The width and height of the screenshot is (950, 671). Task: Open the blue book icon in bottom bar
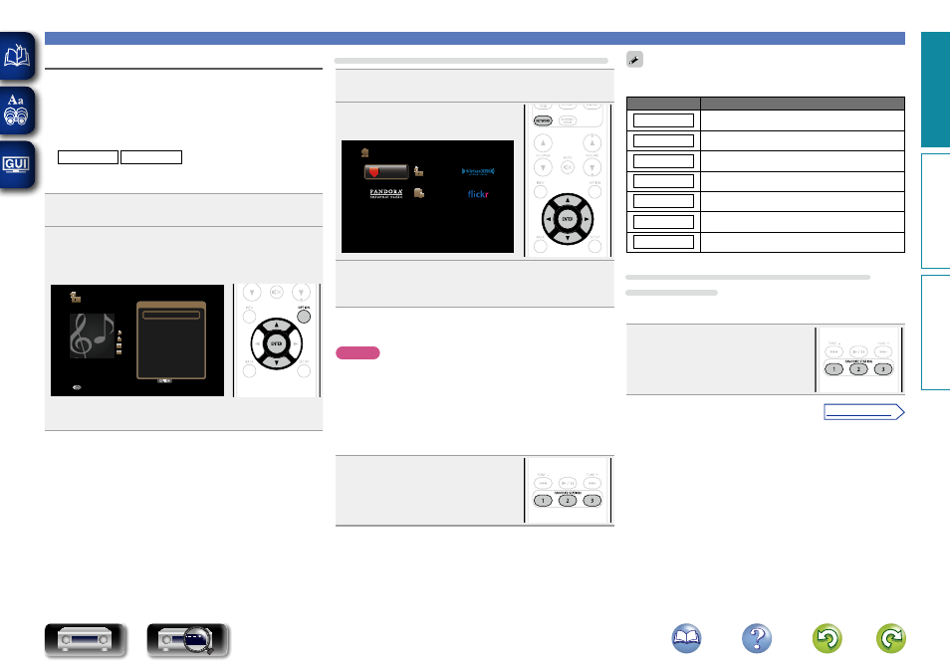[x=686, y=638]
